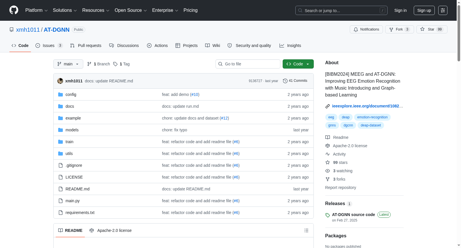The height and width of the screenshot is (248, 461).
Task: Focus the Go to file input
Action: click(x=248, y=64)
